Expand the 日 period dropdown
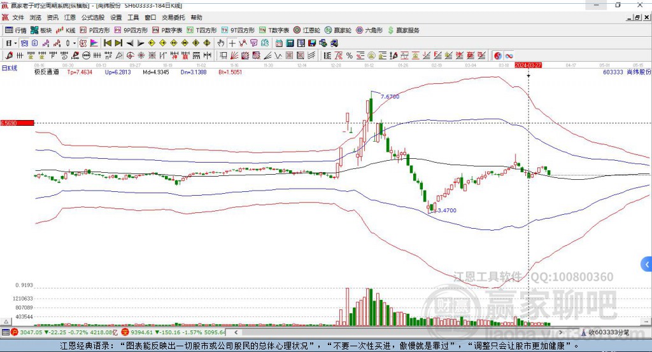 pos(15,43)
